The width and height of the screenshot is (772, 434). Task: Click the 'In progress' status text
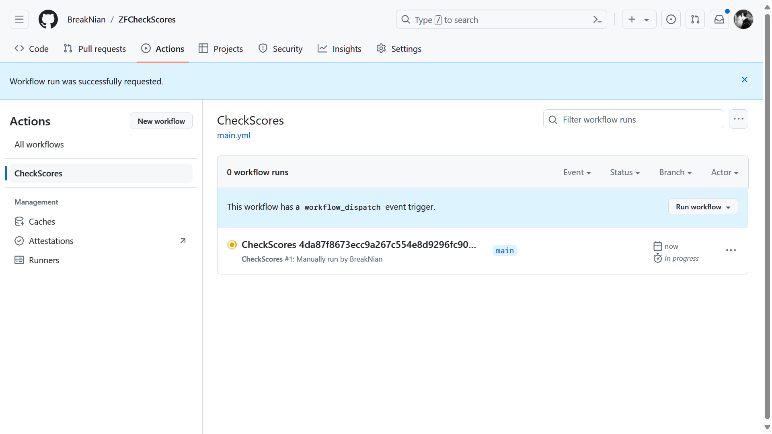click(682, 258)
